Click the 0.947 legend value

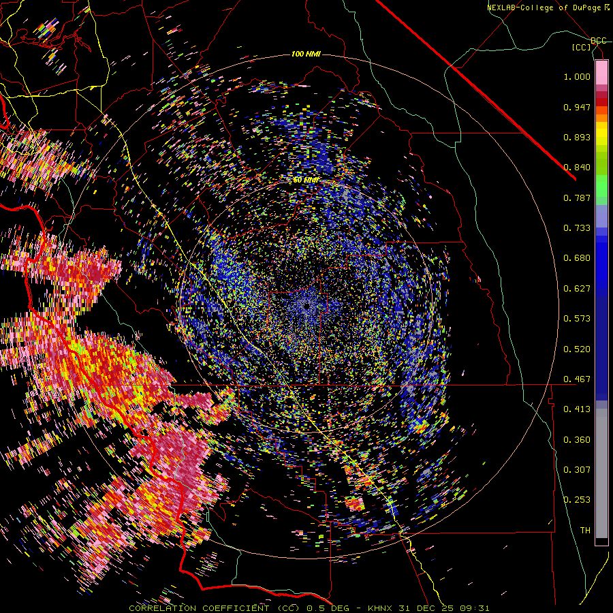pos(577,107)
